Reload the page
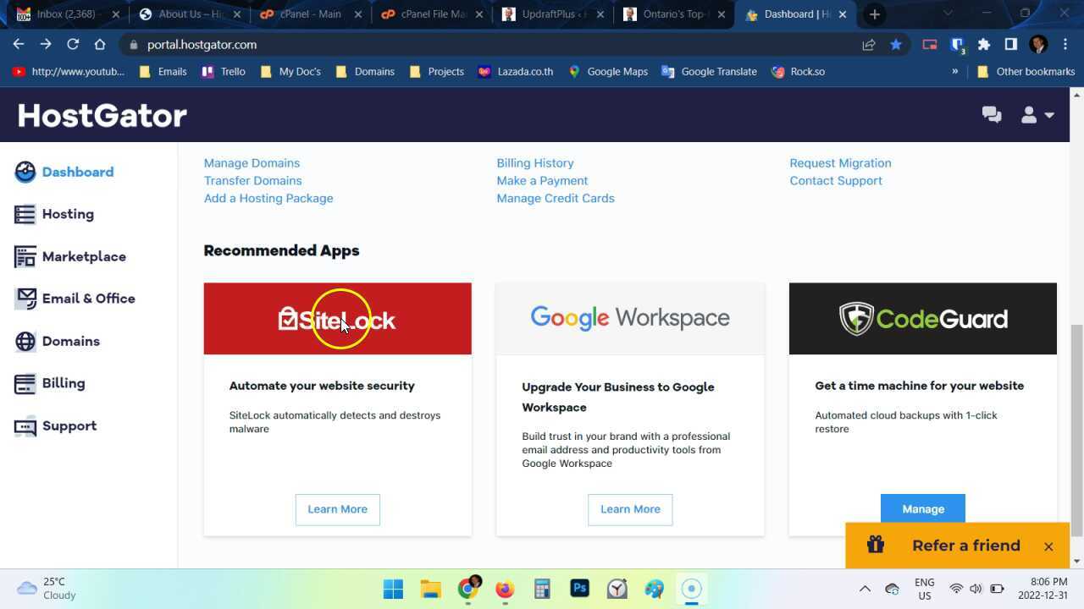The width and height of the screenshot is (1084, 609). point(73,45)
